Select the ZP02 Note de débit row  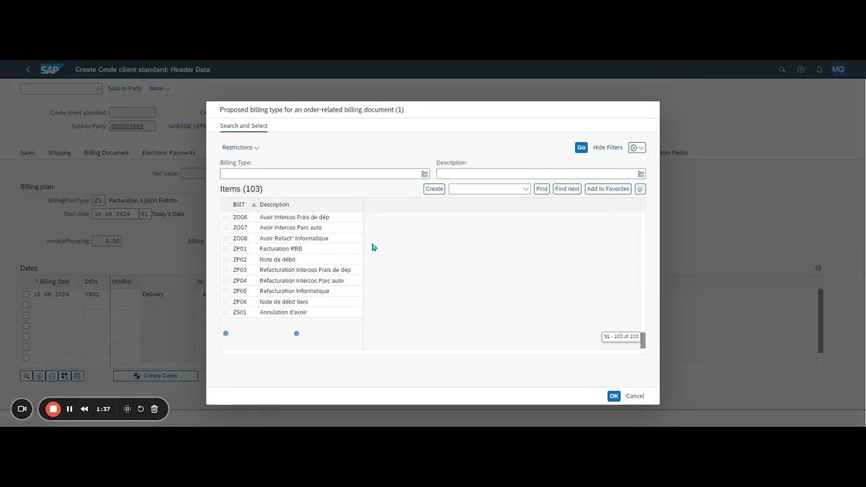pyautogui.click(x=292, y=260)
